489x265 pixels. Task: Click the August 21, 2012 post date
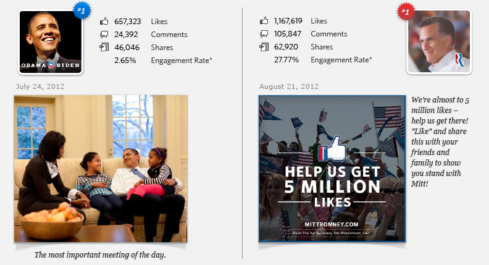289,86
